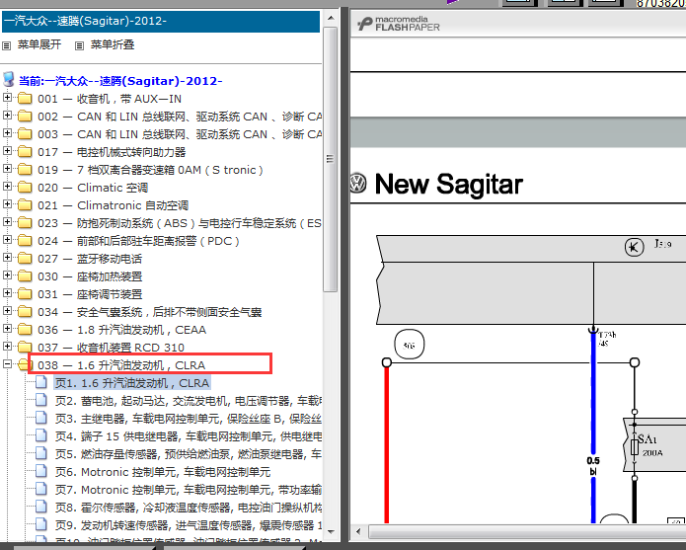
Task: Click page icon of 页1 1.6 升汽油发动机
Action: (41, 382)
